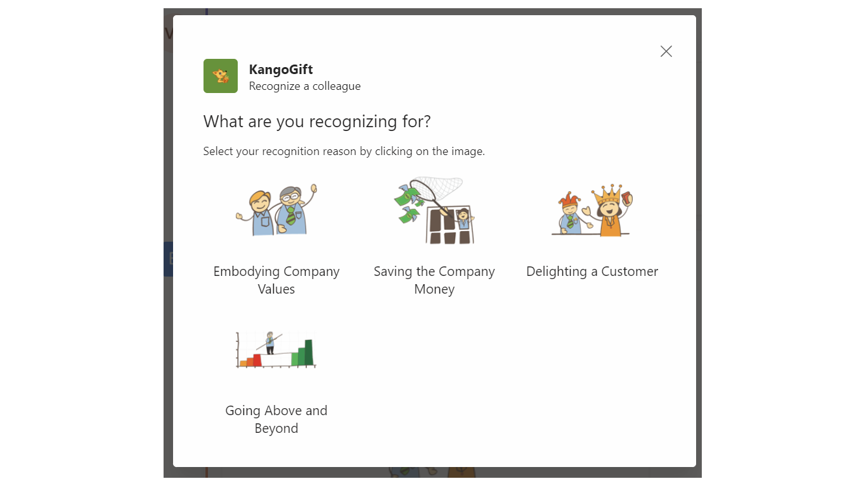The height and width of the screenshot is (486, 866).
Task: Select the Going Above and Beyond chart image
Action: (x=276, y=350)
